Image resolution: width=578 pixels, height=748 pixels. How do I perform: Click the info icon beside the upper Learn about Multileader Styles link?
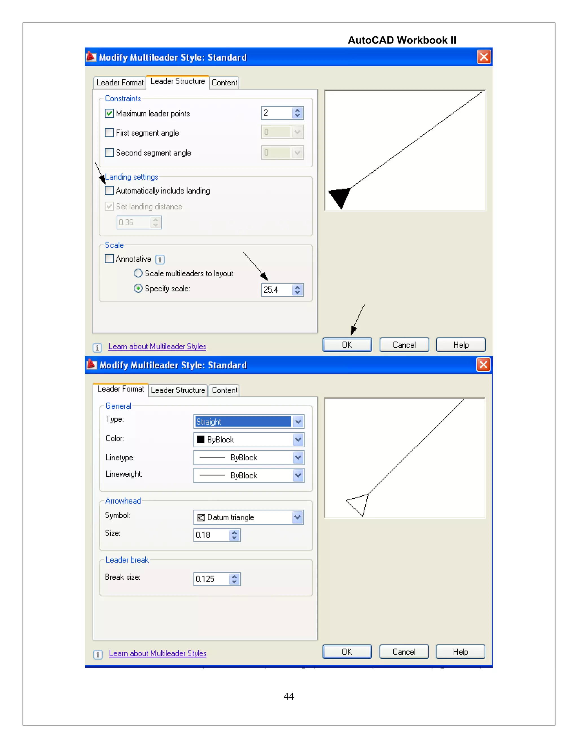point(97,348)
